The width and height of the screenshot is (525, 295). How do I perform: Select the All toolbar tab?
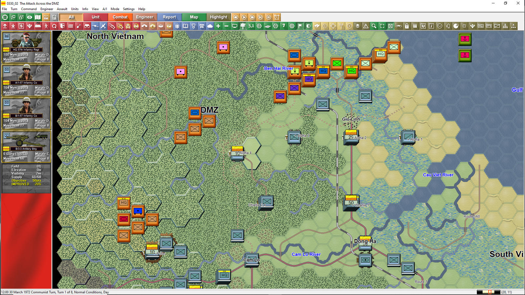71,17
